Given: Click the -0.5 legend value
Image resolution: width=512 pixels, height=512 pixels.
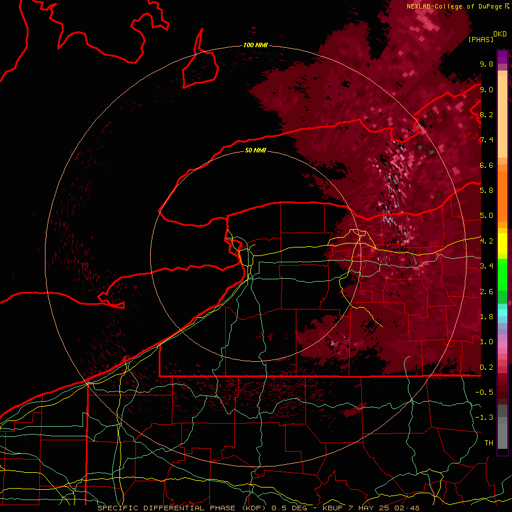Looking at the screenshot, I should pos(484,393).
